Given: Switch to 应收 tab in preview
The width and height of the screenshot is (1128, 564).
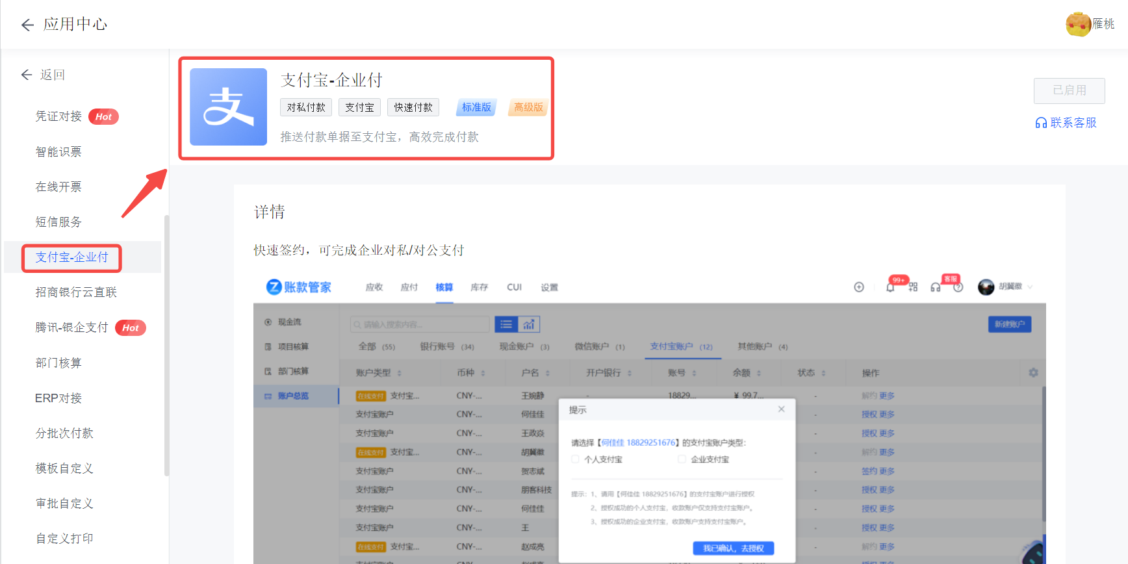Looking at the screenshot, I should [x=374, y=287].
